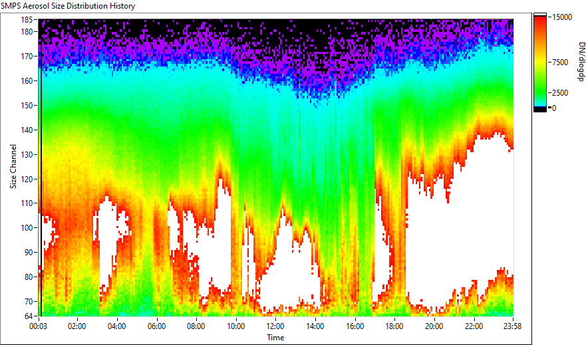
Task: Click the 80 size channel tick label
Action: pos(29,277)
